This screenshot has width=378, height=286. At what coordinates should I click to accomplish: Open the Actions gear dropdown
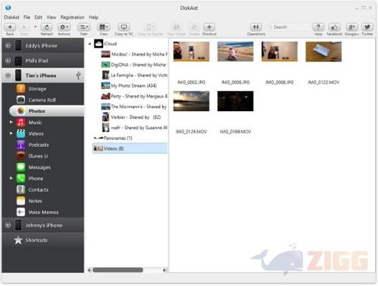click(64, 27)
